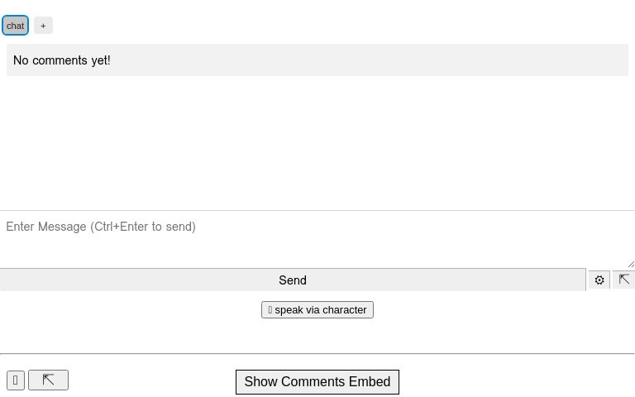Screen dimensions: 635x397
Task: Grab the message box resize handle
Action: 631,264
